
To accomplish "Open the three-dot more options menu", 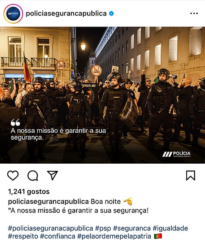I will pyautogui.click(x=194, y=14).
